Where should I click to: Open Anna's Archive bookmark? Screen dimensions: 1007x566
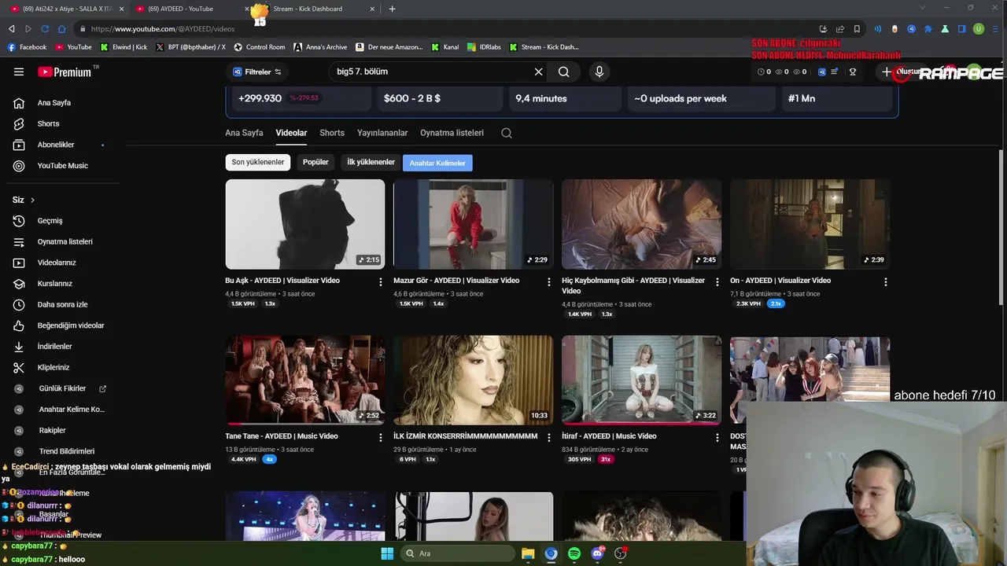(320, 47)
